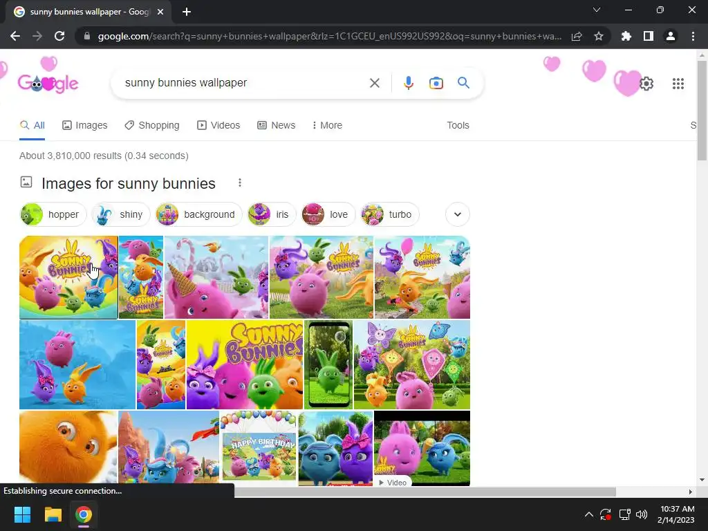708x531 pixels.
Task: Reload the current page
Action: click(x=59, y=36)
